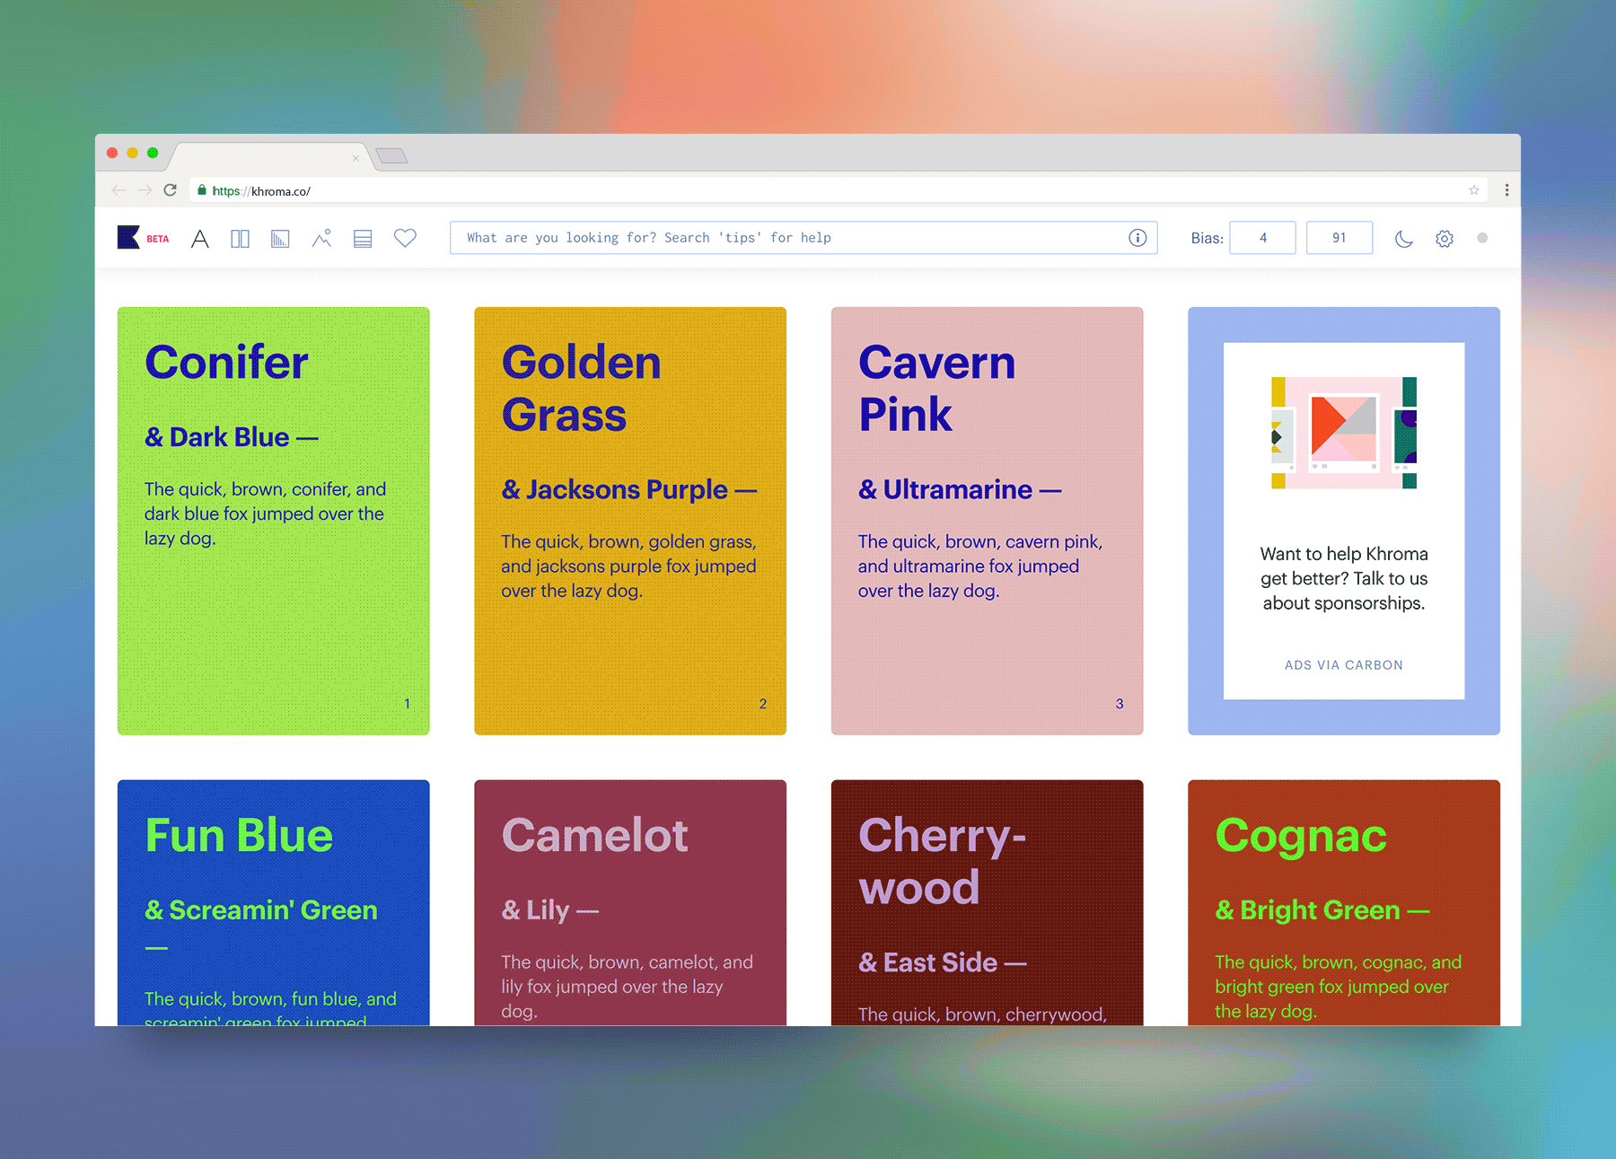Click the new tab button

[x=391, y=156]
